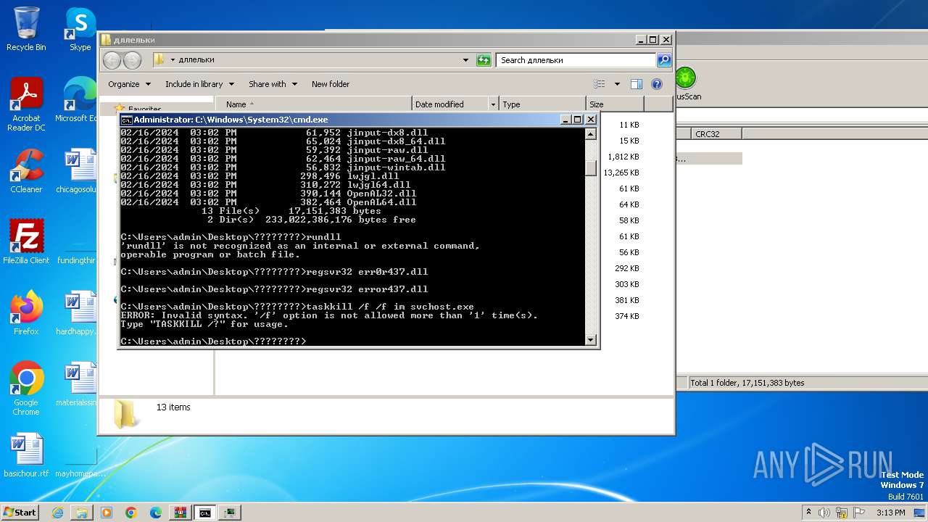Click cmd scrollbar down arrow
The width and height of the screenshot is (928, 522).
(x=591, y=339)
